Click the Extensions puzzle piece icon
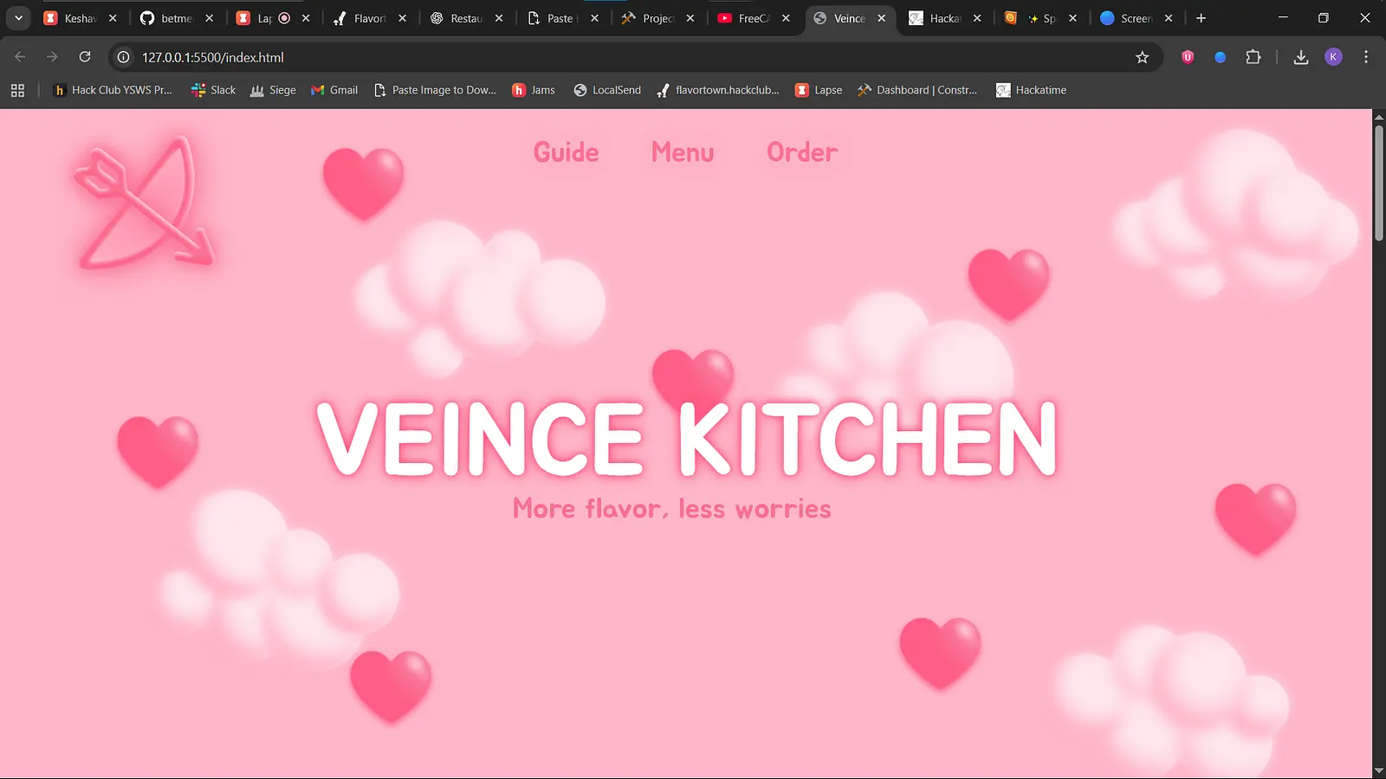 1253,57
